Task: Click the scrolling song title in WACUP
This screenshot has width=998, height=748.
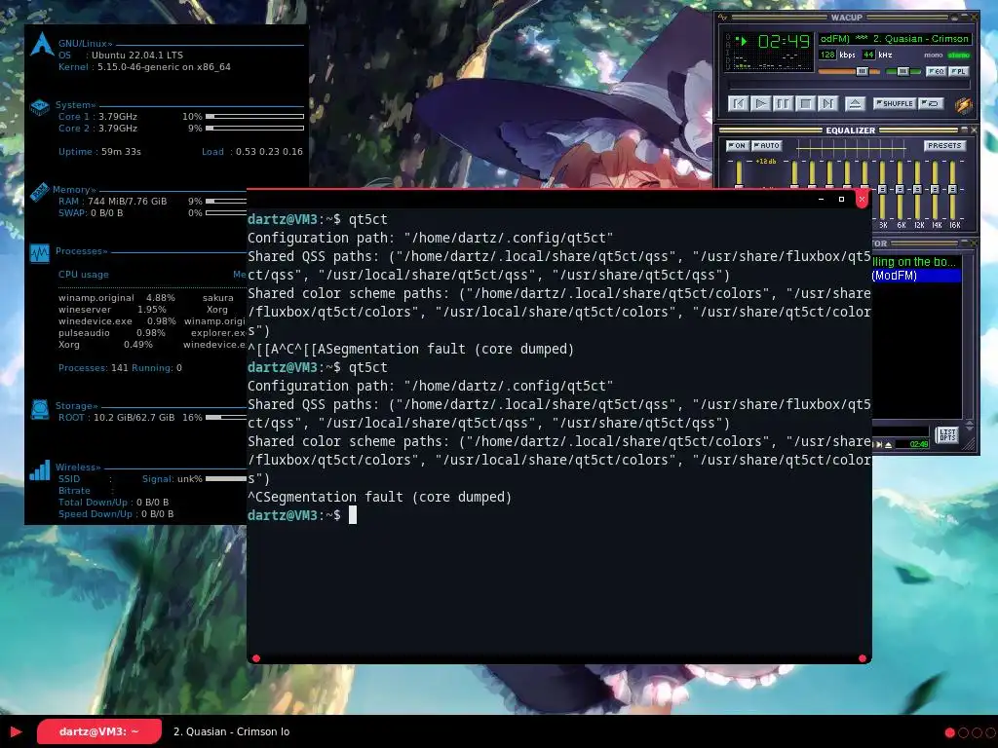Action: [x=895, y=39]
